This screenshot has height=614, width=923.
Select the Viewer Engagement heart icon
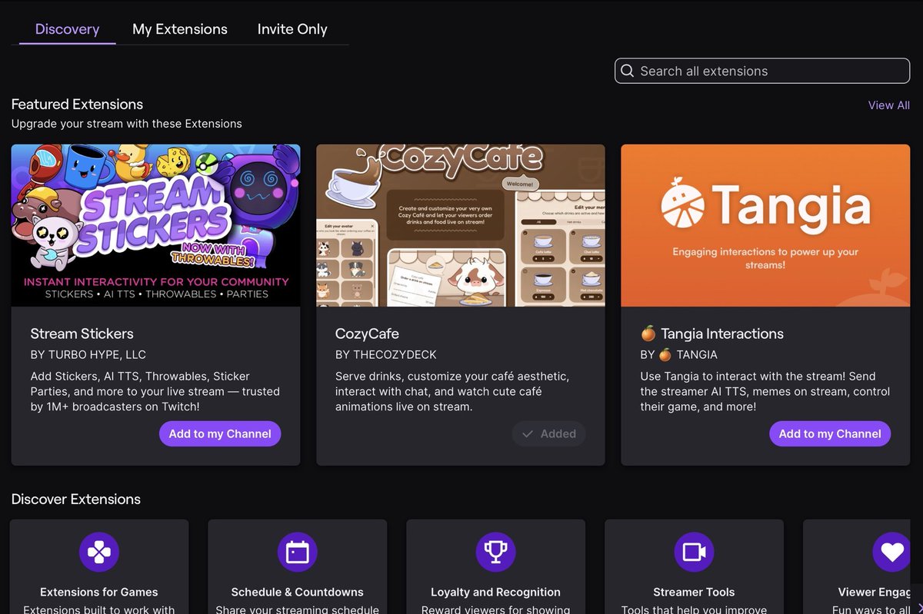pos(891,551)
